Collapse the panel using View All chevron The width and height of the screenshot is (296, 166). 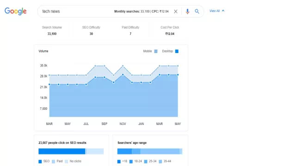click(223, 11)
